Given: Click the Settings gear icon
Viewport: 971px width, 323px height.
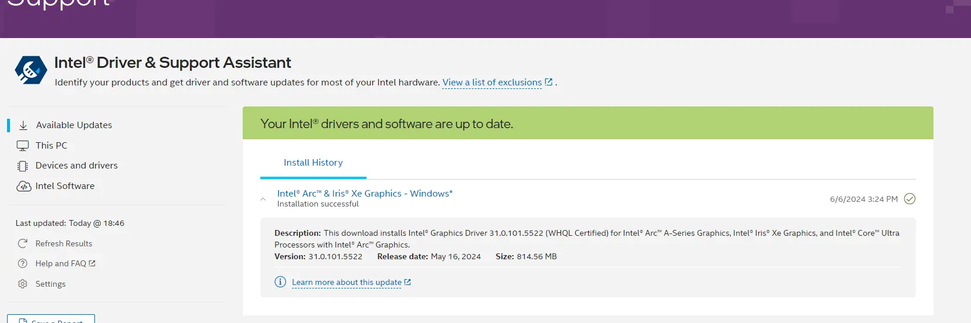Looking at the screenshot, I should (x=23, y=284).
